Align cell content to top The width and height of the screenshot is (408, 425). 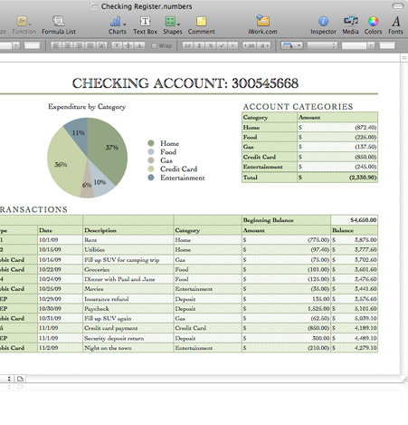(117, 45)
